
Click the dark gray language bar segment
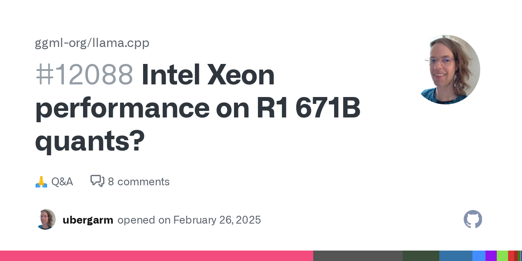pos(358,256)
